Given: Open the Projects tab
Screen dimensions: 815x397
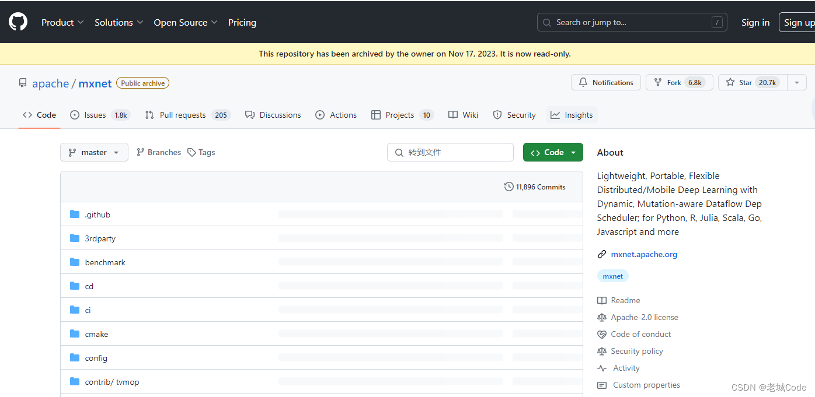Looking at the screenshot, I should [x=402, y=115].
